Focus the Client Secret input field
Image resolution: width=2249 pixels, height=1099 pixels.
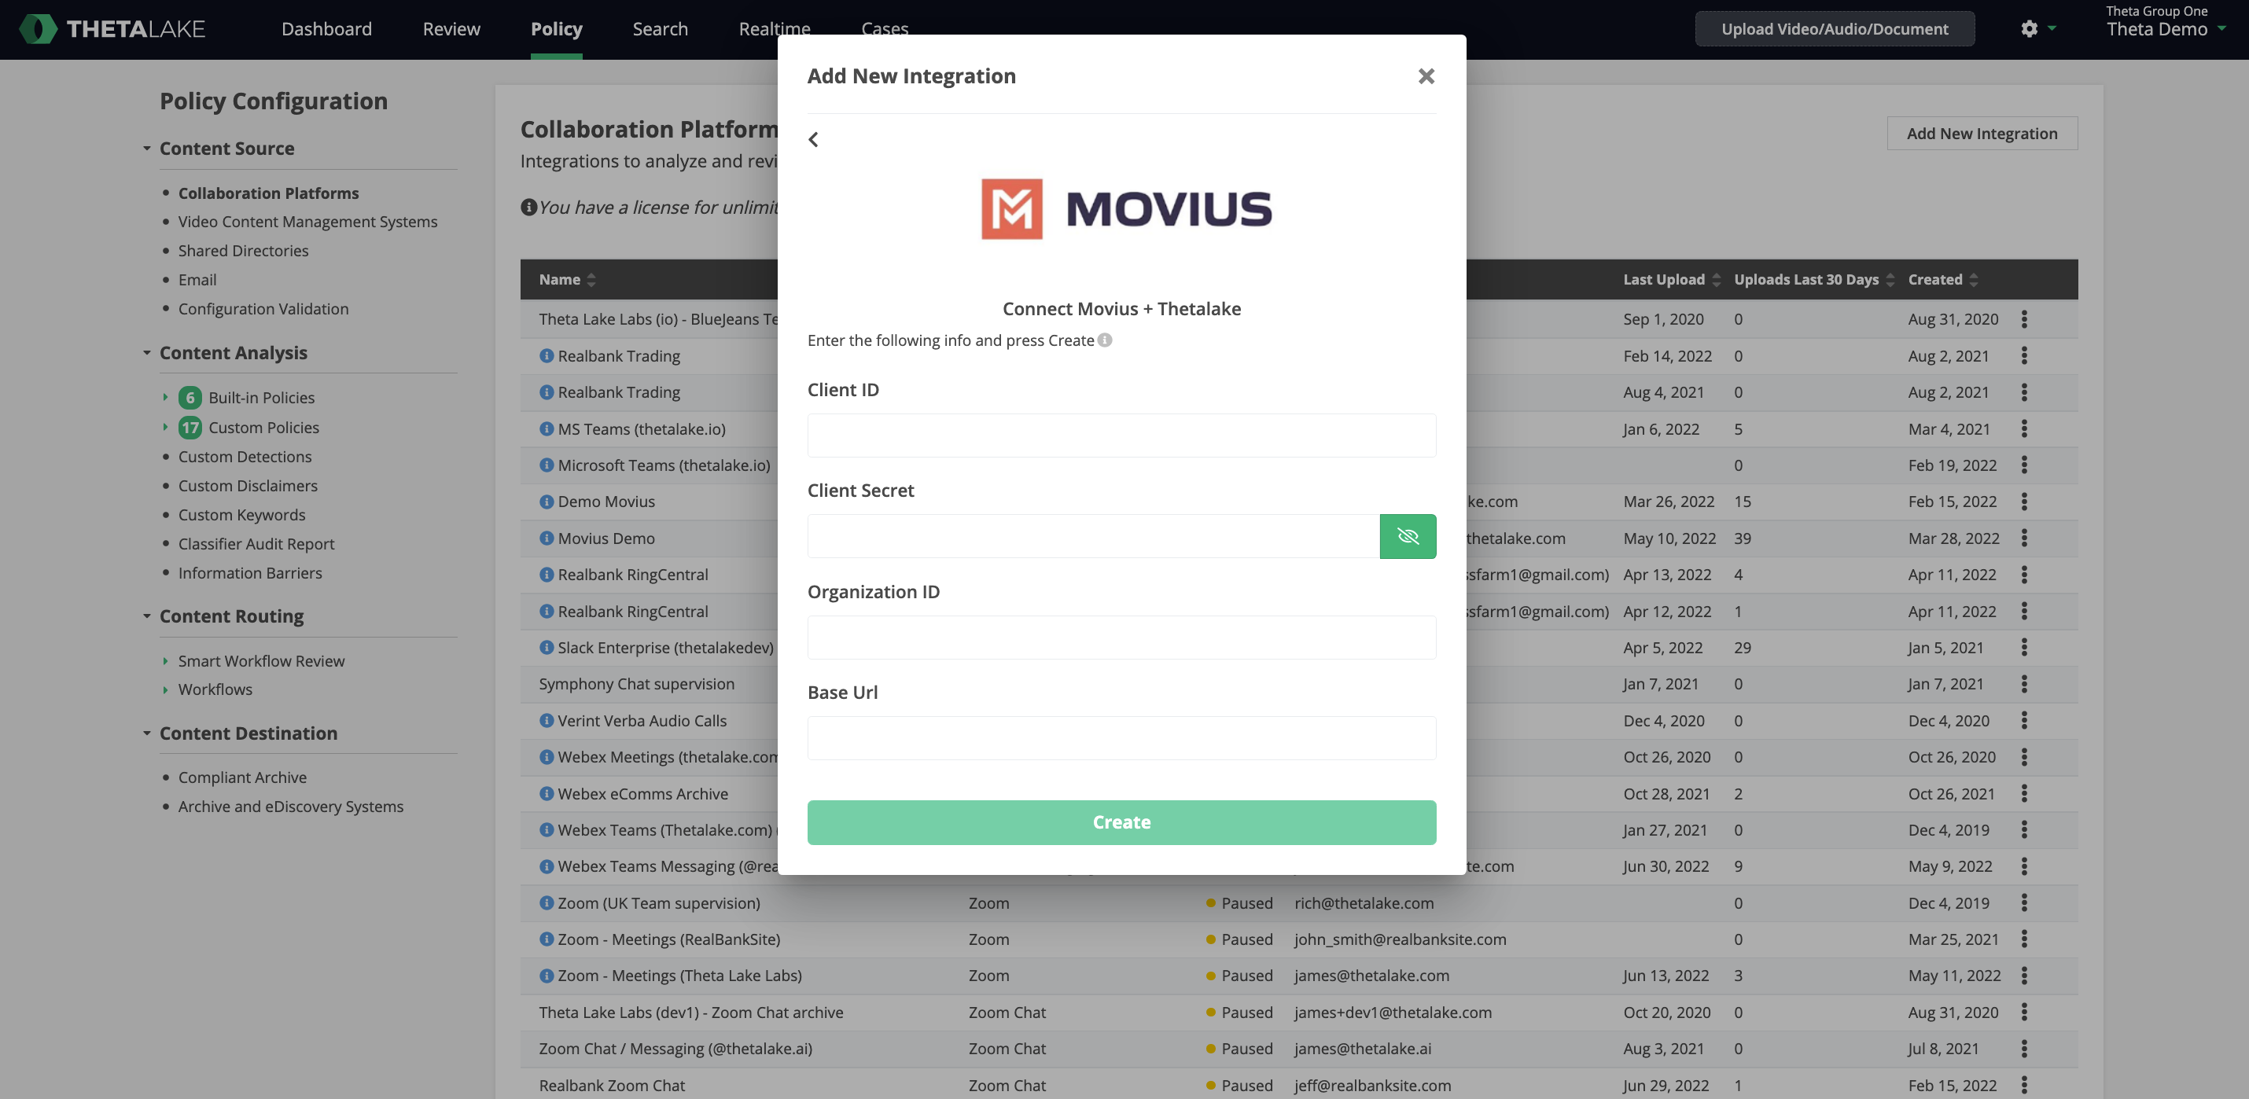tap(1093, 536)
